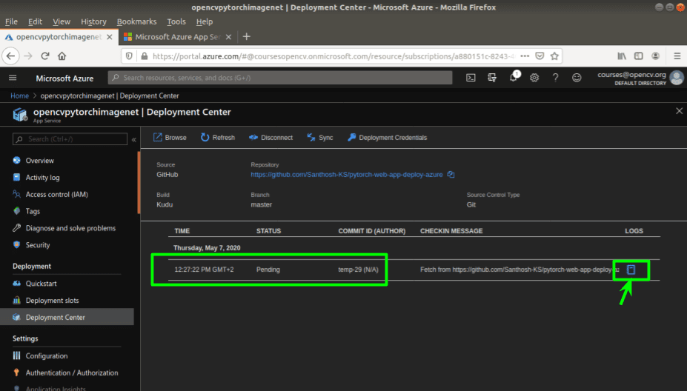Bookmark this page with the star

[554, 56]
